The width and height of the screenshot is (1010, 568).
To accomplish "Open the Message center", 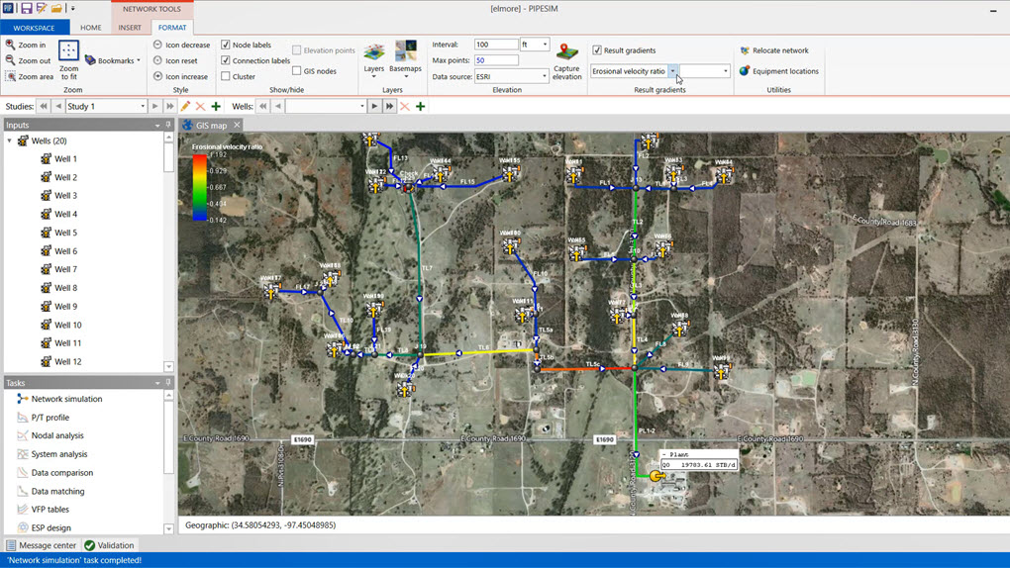I will point(42,545).
